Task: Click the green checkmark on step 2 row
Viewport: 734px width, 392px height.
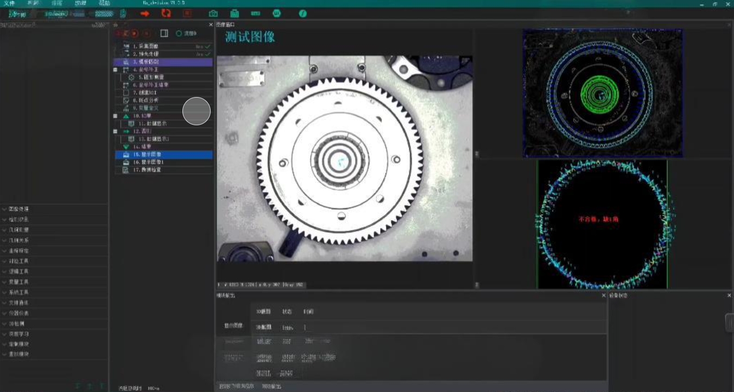Action: pyautogui.click(x=207, y=55)
